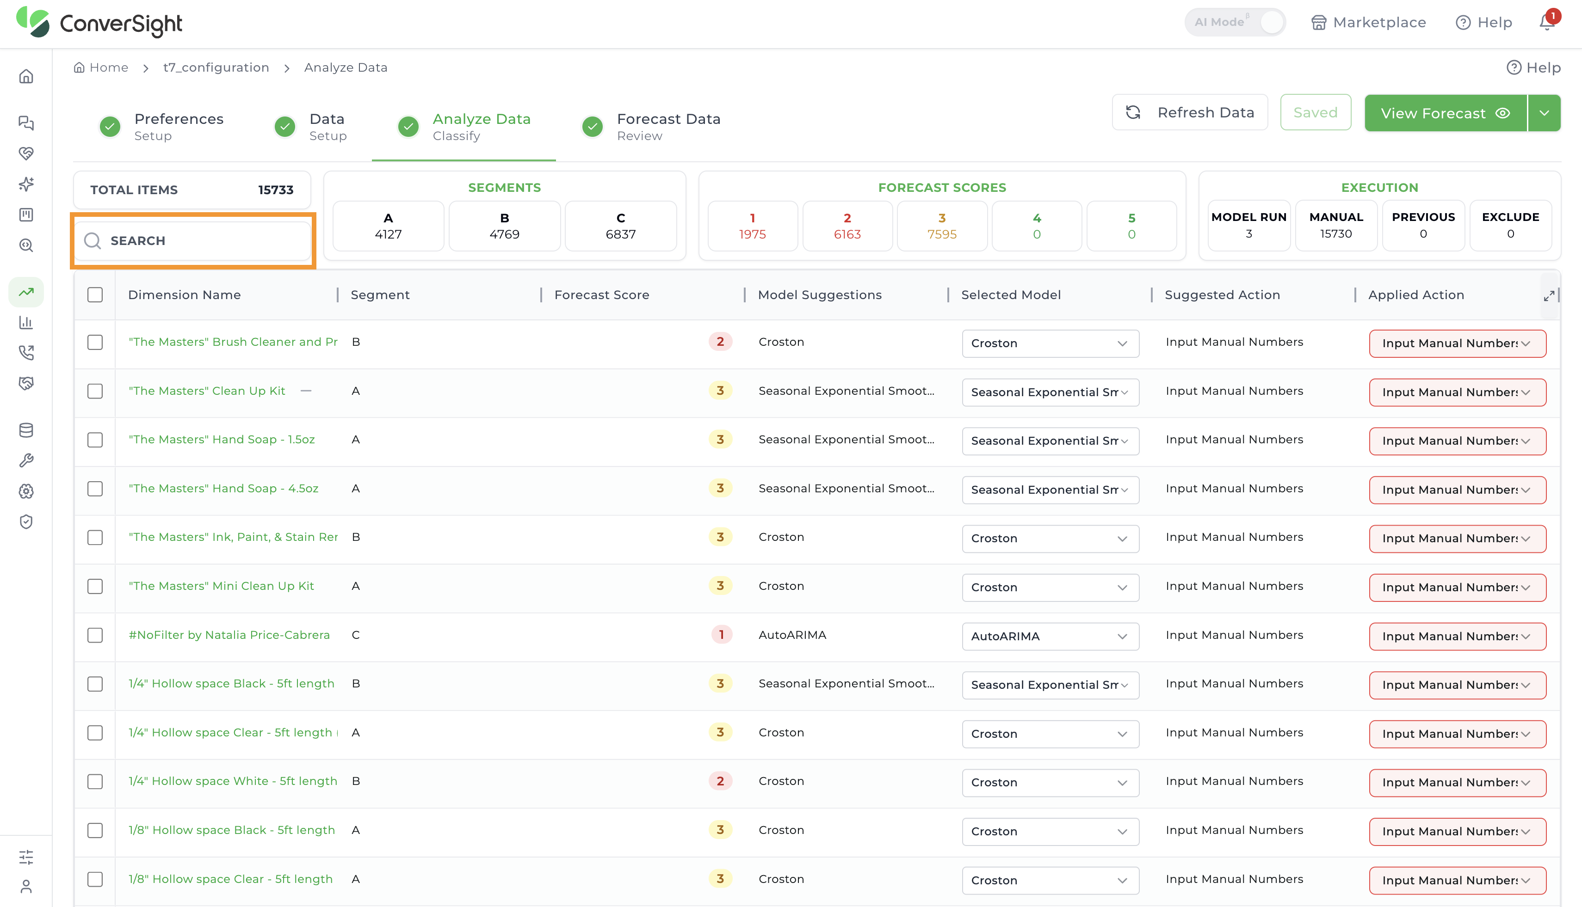Open Applied Action dropdown for Mini Clean Up Kit
Viewport: 1582px width, 907px height.
1457,588
